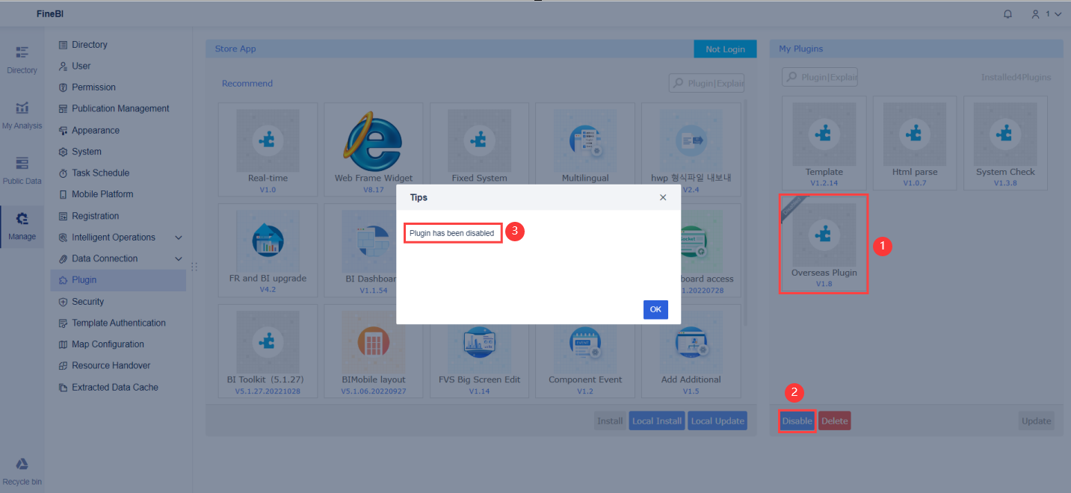
Task: Select the Manage sidebar section
Action: (x=22, y=226)
